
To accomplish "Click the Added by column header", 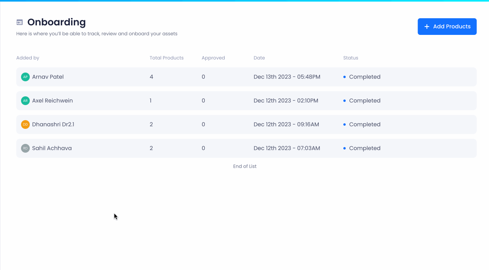I will tap(28, 58).
